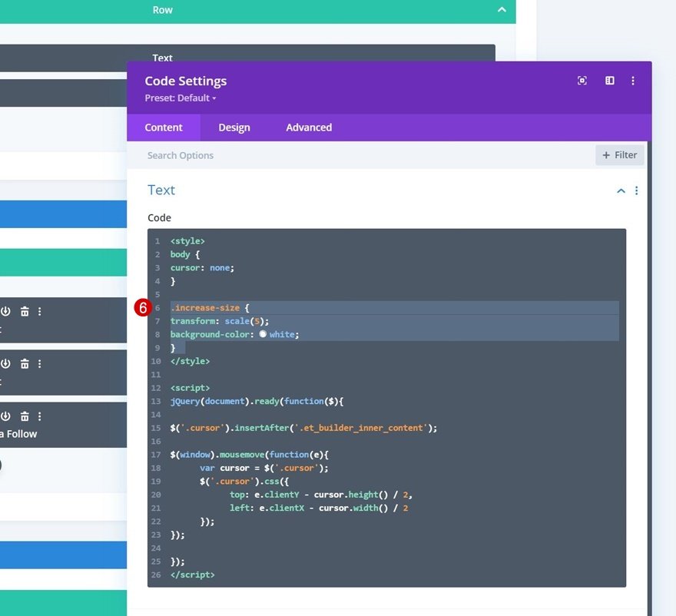This screenshot has height=616, width=676.
Task: Click the Filter button
Action: click(619, 155)
